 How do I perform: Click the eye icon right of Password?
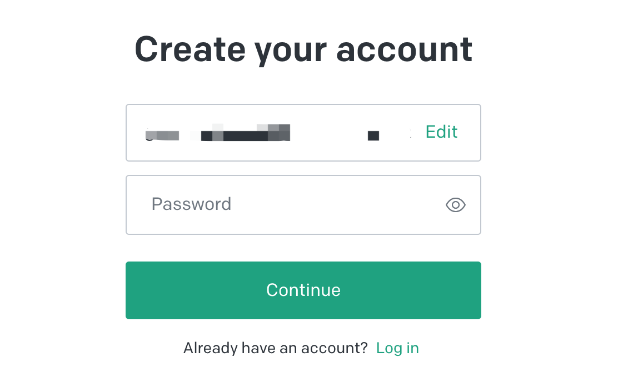tap(455, 205)
